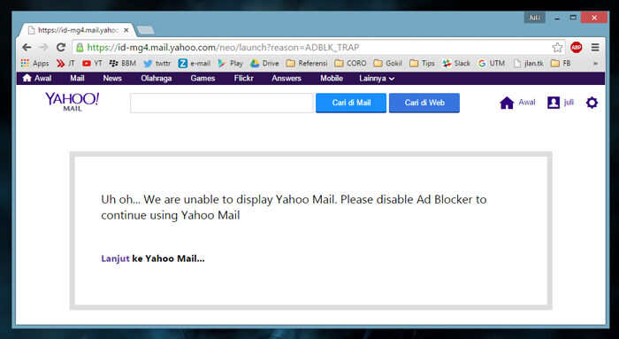Viewport: 619px width, 339px height.
Task: Expand the FB bookmark folder
Action: click(x=561, y=63)
